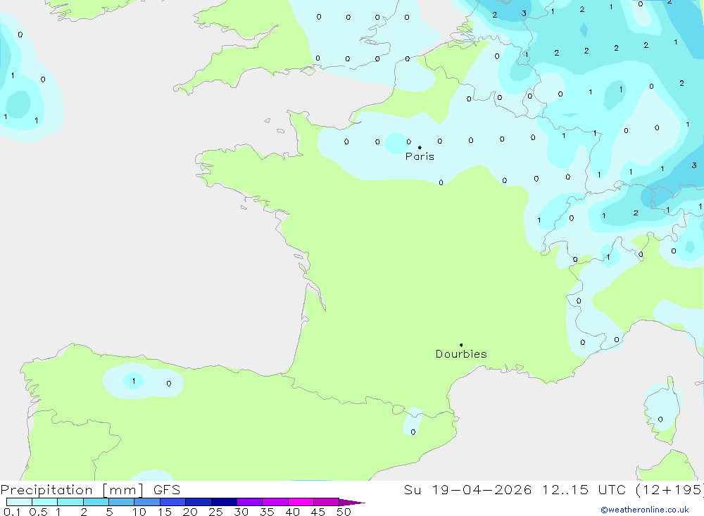The width and height of the screenshot is (704, 516).
Task: Pick the 40 mm magenta legend swatch
Action: 301,502
